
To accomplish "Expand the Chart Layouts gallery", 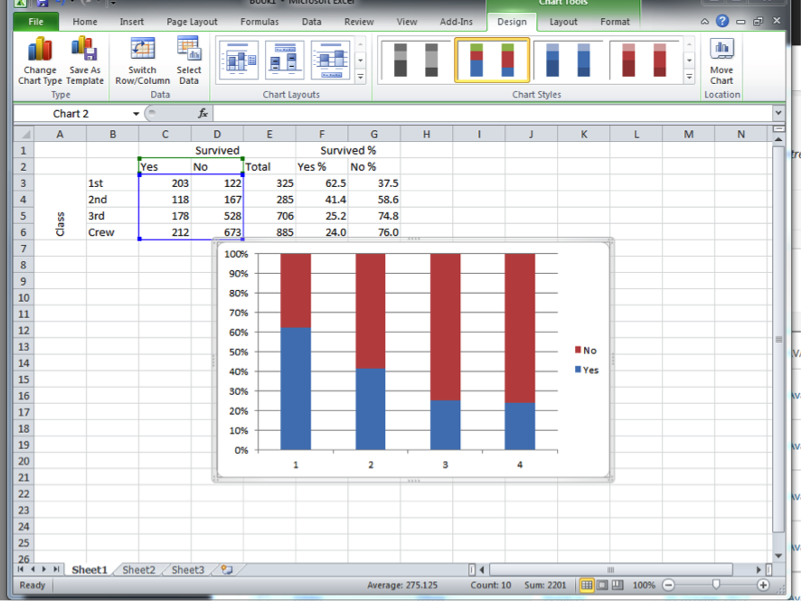I will (x=361, y=79).
